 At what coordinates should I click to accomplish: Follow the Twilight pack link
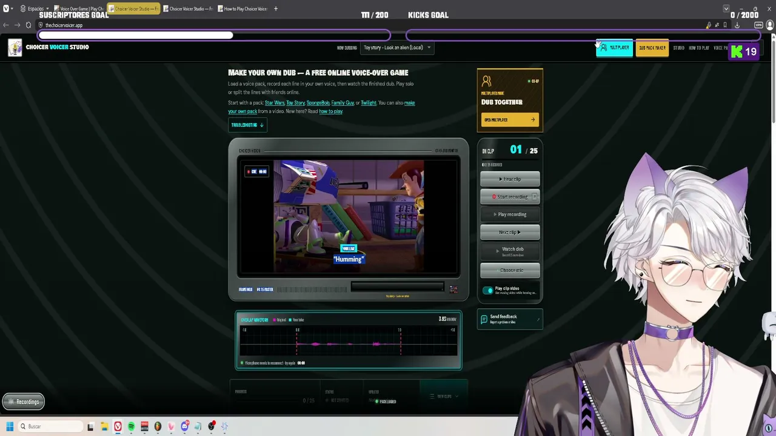(x=368, y=103)
